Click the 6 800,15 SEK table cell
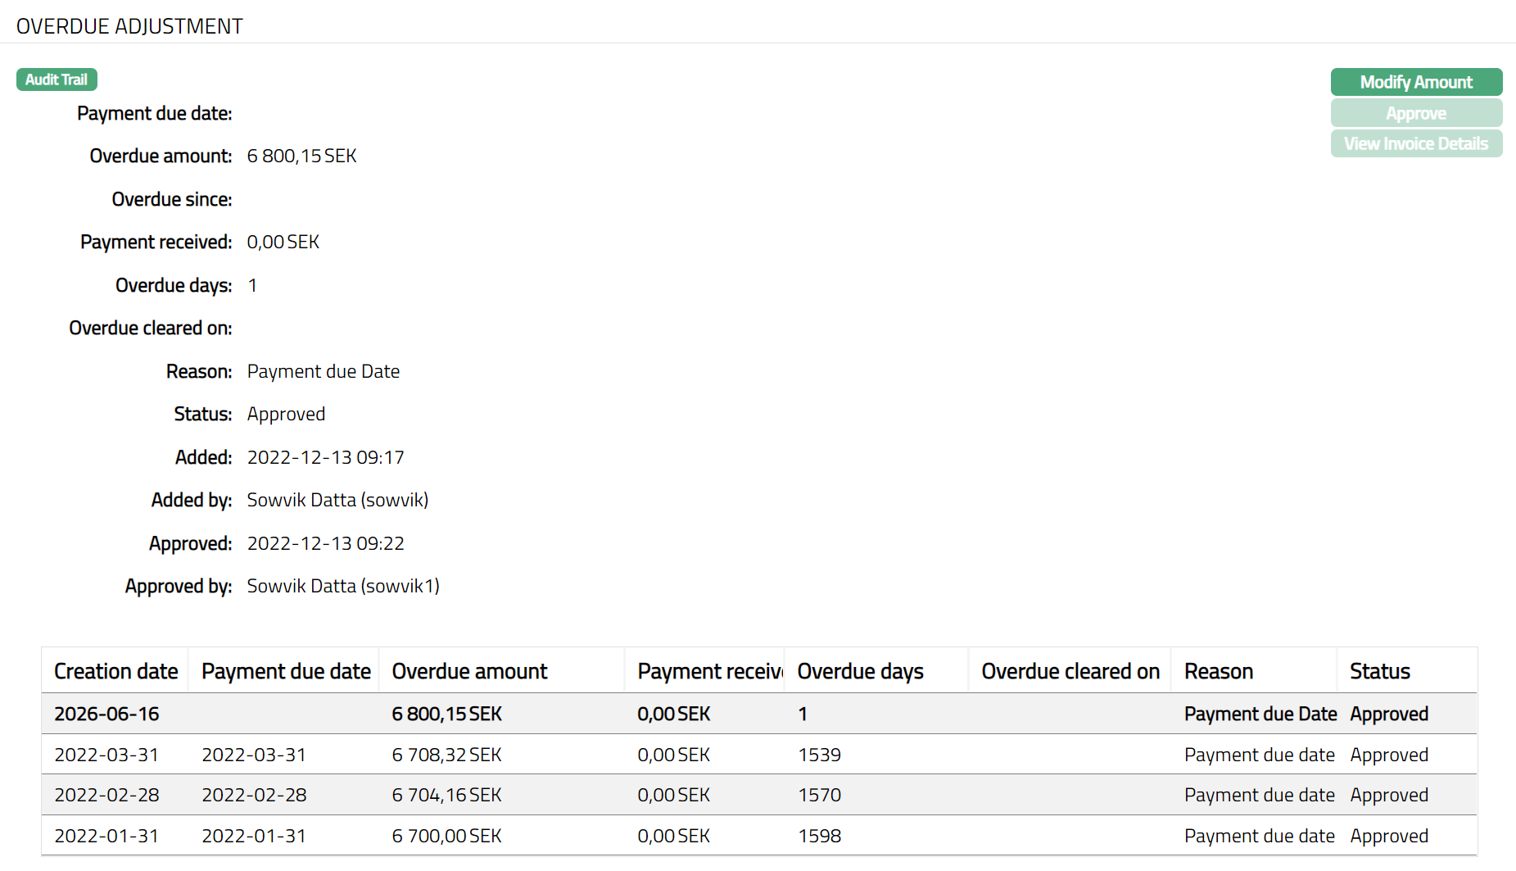 click(x=446, y=714)
